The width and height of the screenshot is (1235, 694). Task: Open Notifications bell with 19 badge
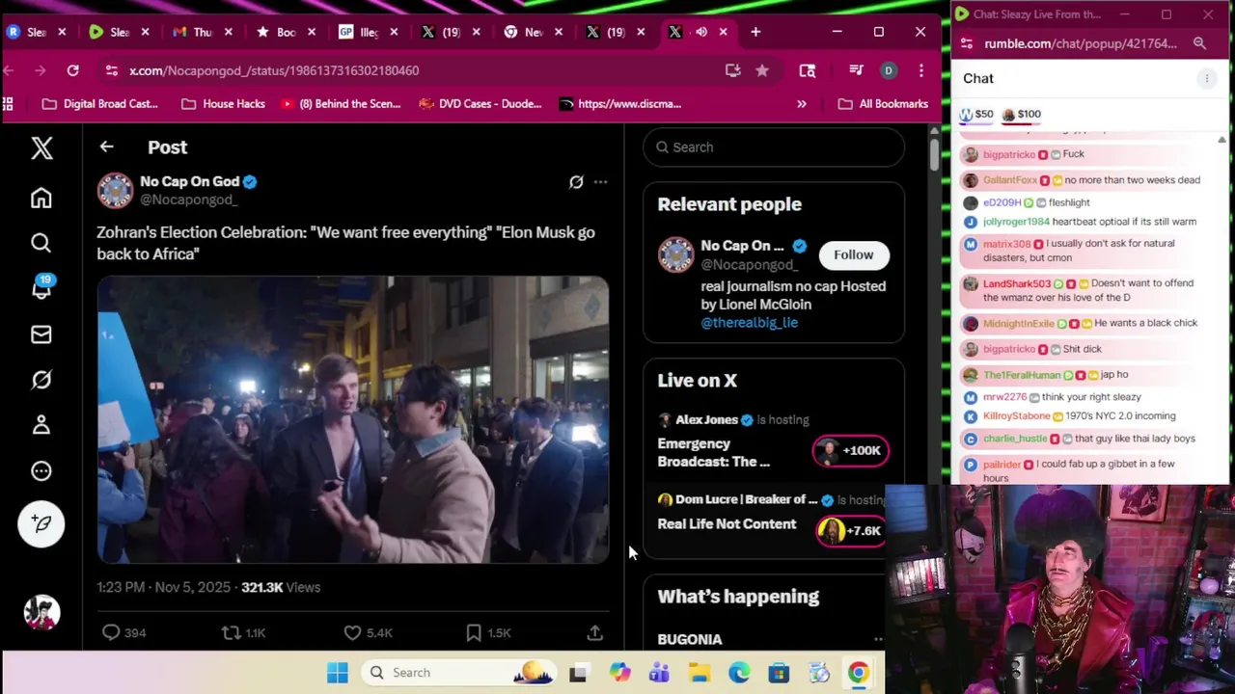pos(41,288)
